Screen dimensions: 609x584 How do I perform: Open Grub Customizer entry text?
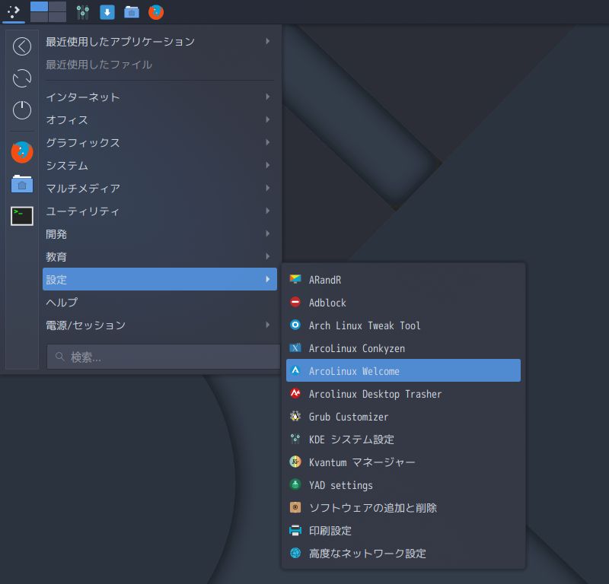pos(349,417)
